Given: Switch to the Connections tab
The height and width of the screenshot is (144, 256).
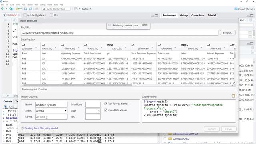Looking at the screenshot, I should 198,15.
